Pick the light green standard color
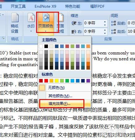 62,81
